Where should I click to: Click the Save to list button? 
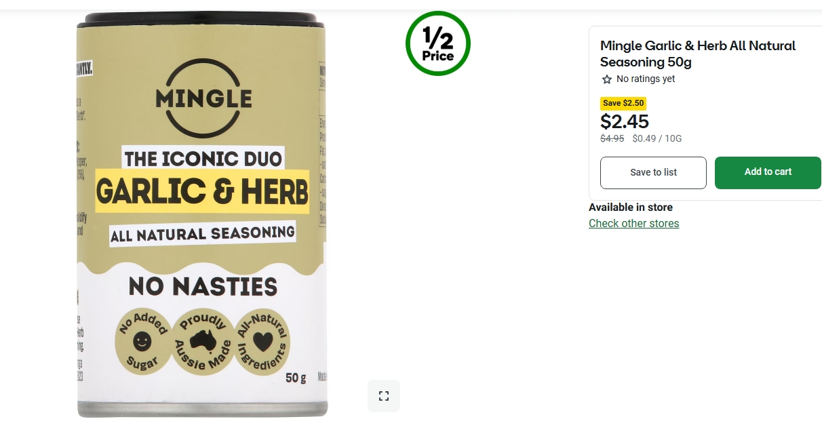pyautogui.click(x=653, y=173)
